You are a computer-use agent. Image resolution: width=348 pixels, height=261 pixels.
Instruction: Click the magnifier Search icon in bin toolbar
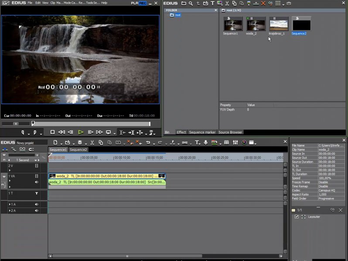191,3
